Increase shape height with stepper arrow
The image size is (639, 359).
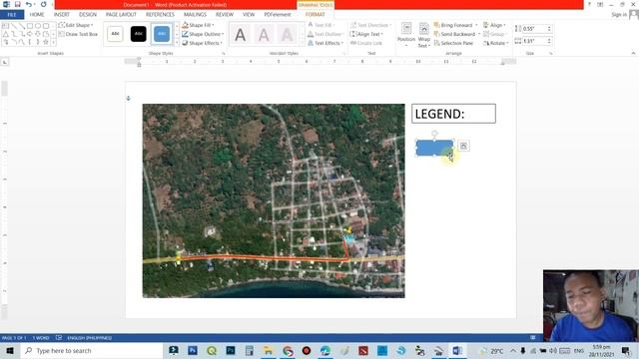[x=549, y=27]
